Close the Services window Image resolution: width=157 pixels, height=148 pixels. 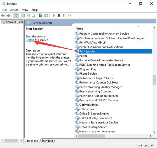click(151, 4)
